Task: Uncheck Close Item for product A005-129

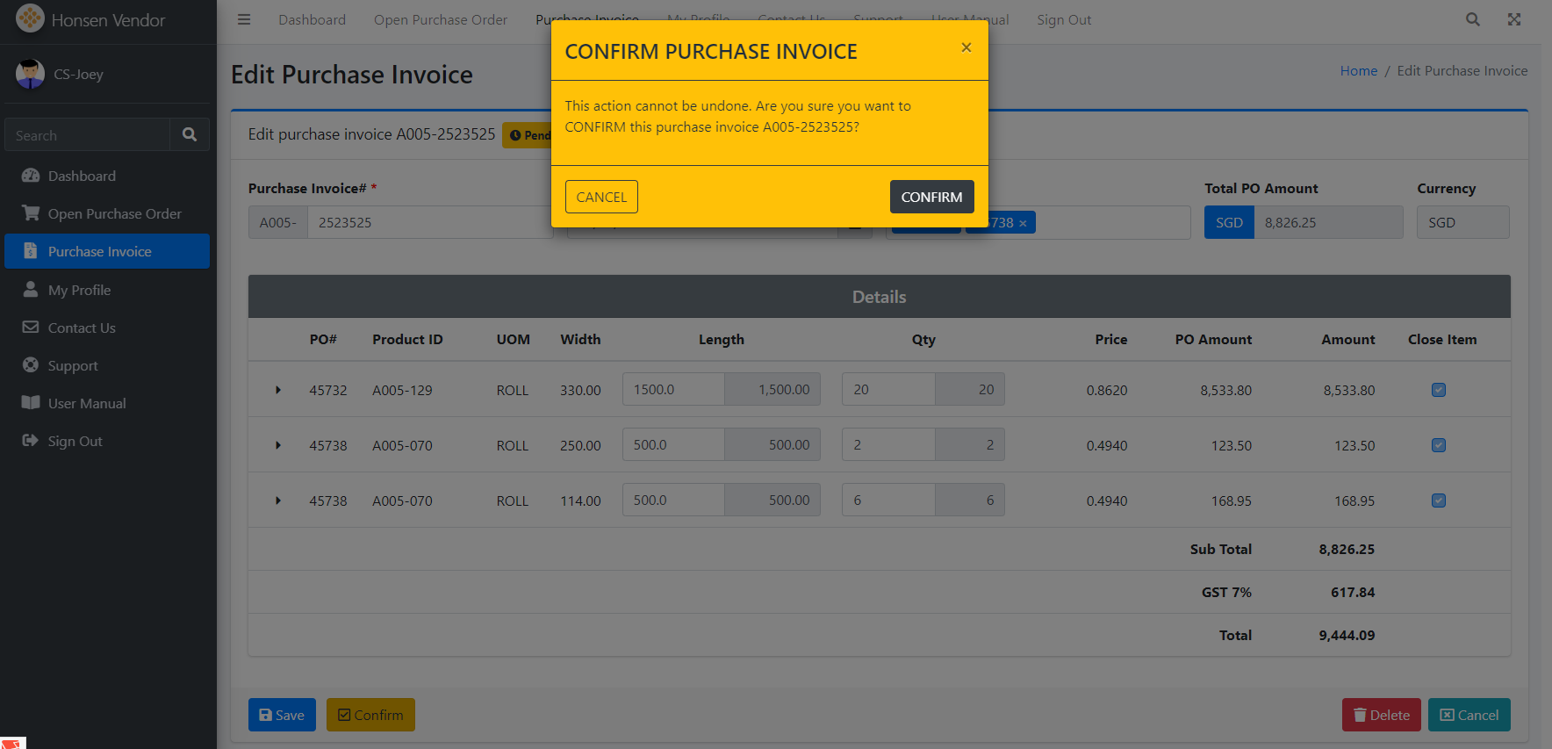Action: (1439, 390)
